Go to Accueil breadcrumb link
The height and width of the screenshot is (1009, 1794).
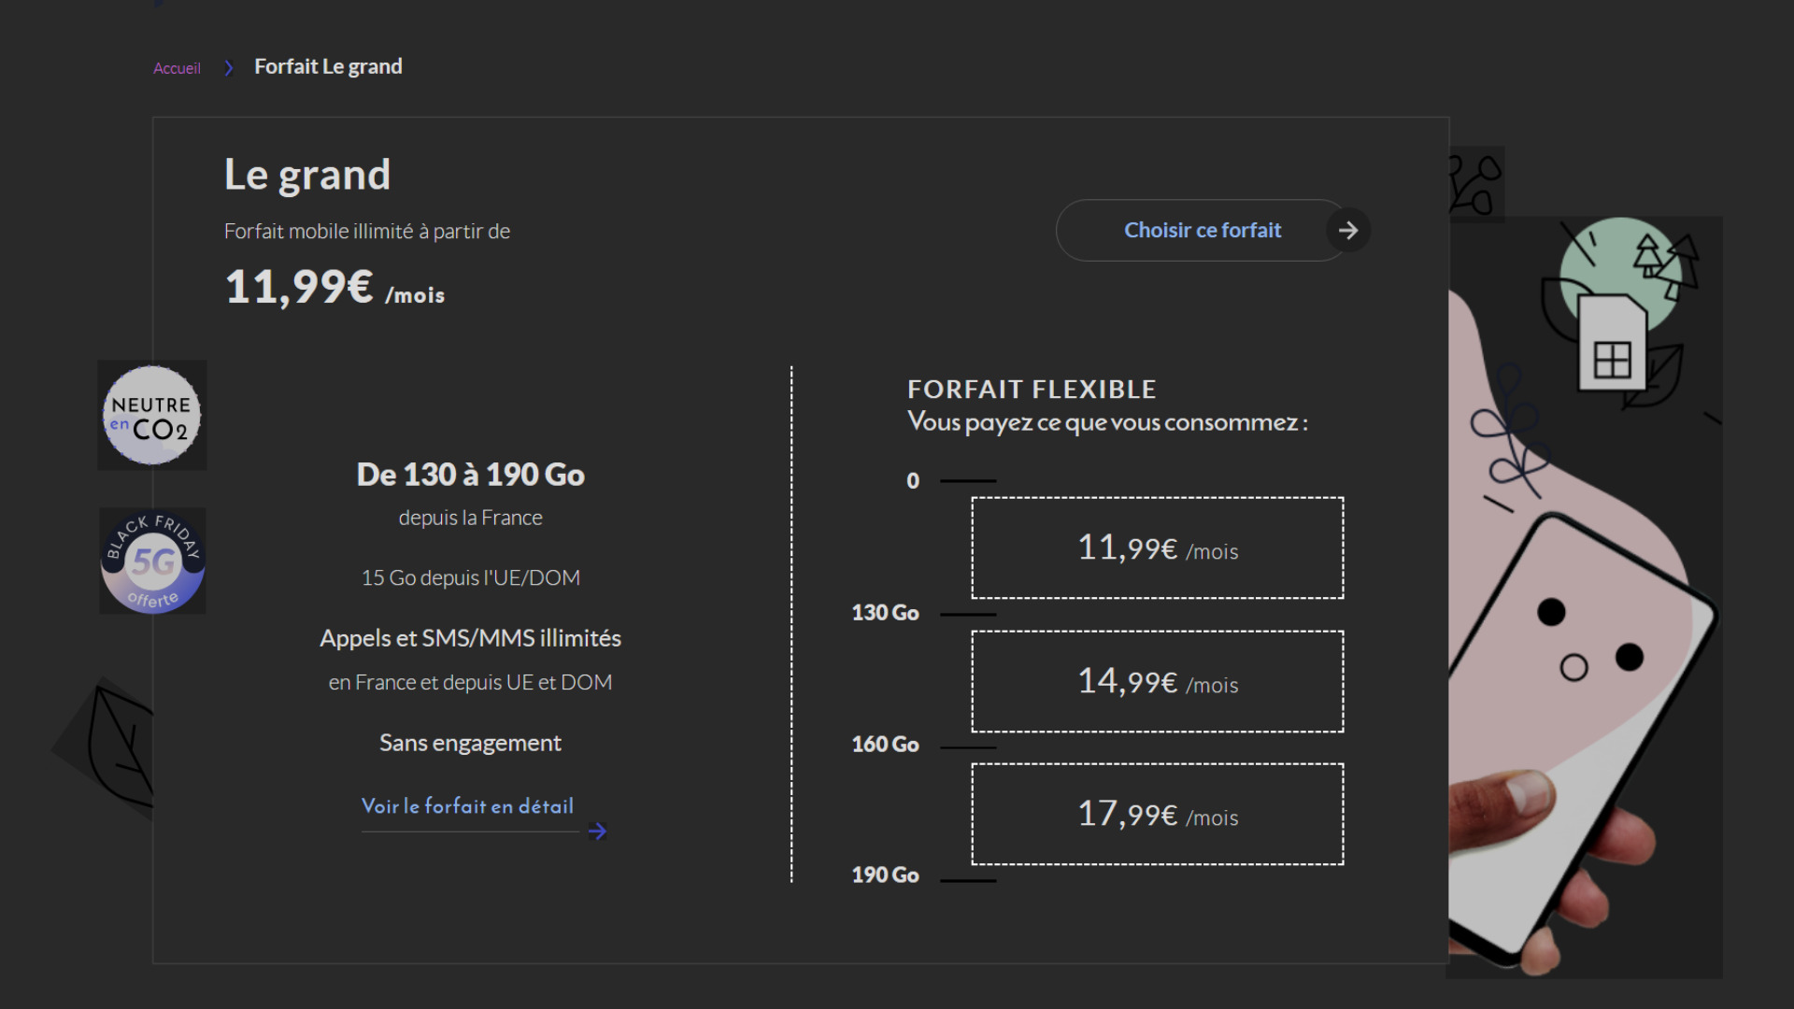pos(177,68)
